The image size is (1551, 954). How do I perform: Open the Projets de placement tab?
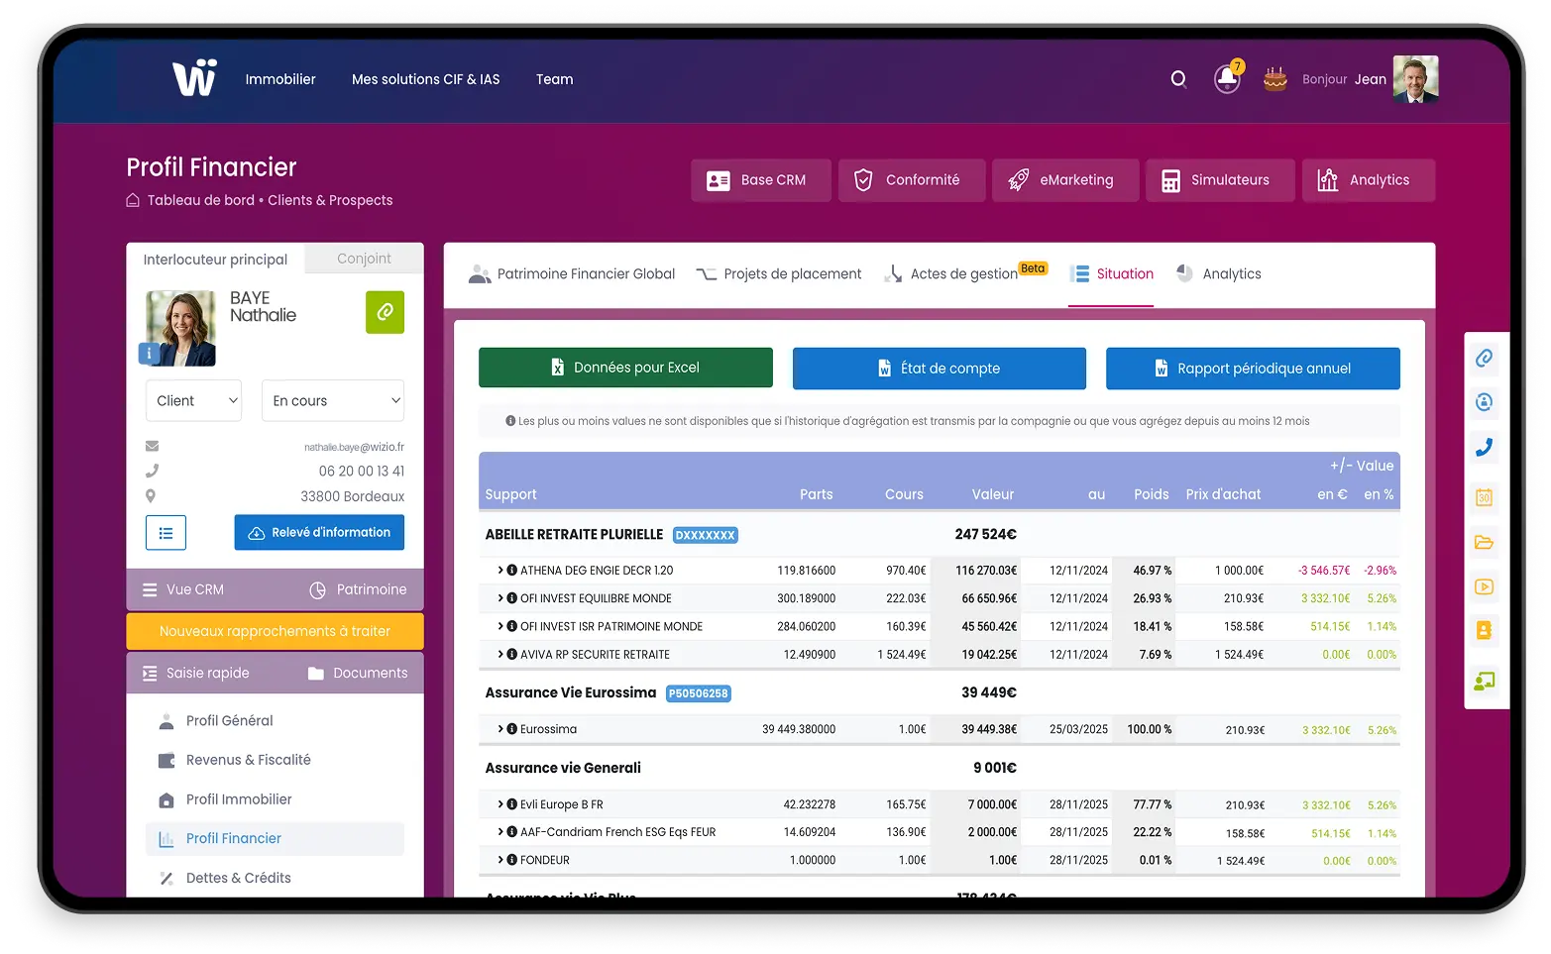(x=779, y=274)
